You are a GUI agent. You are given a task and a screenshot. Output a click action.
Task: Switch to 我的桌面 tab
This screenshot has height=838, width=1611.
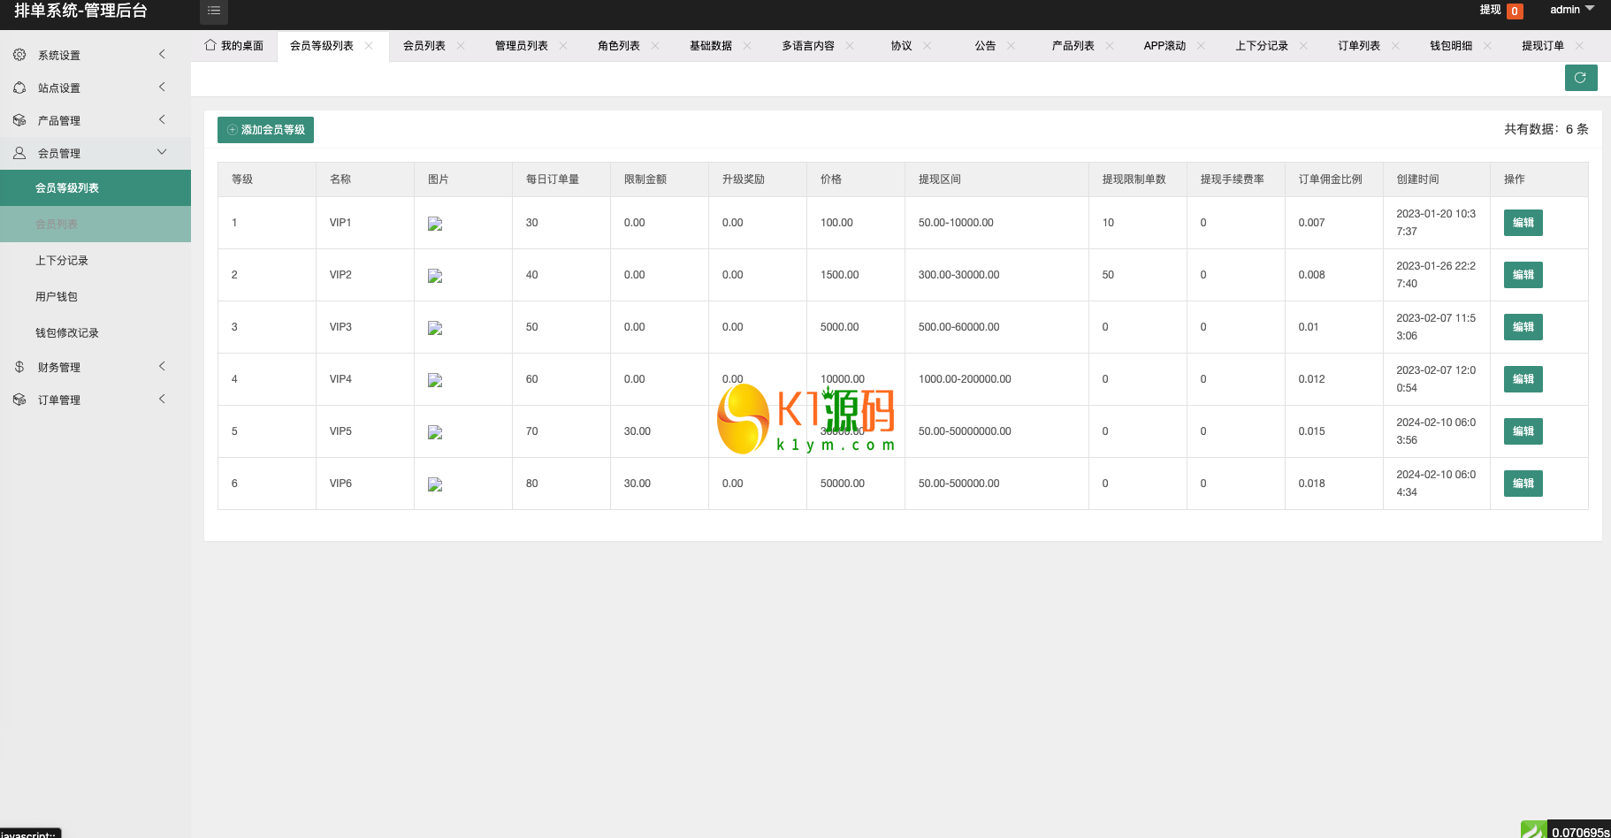[x=234, y=46]
